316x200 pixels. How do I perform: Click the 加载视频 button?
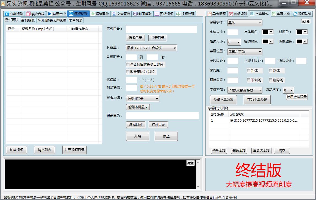(16, 150)
